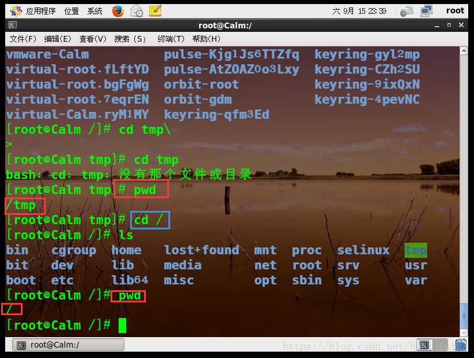Open the 终端(T) menu
The height and width of the screenshot is (358, 474).
click(171, 39)
